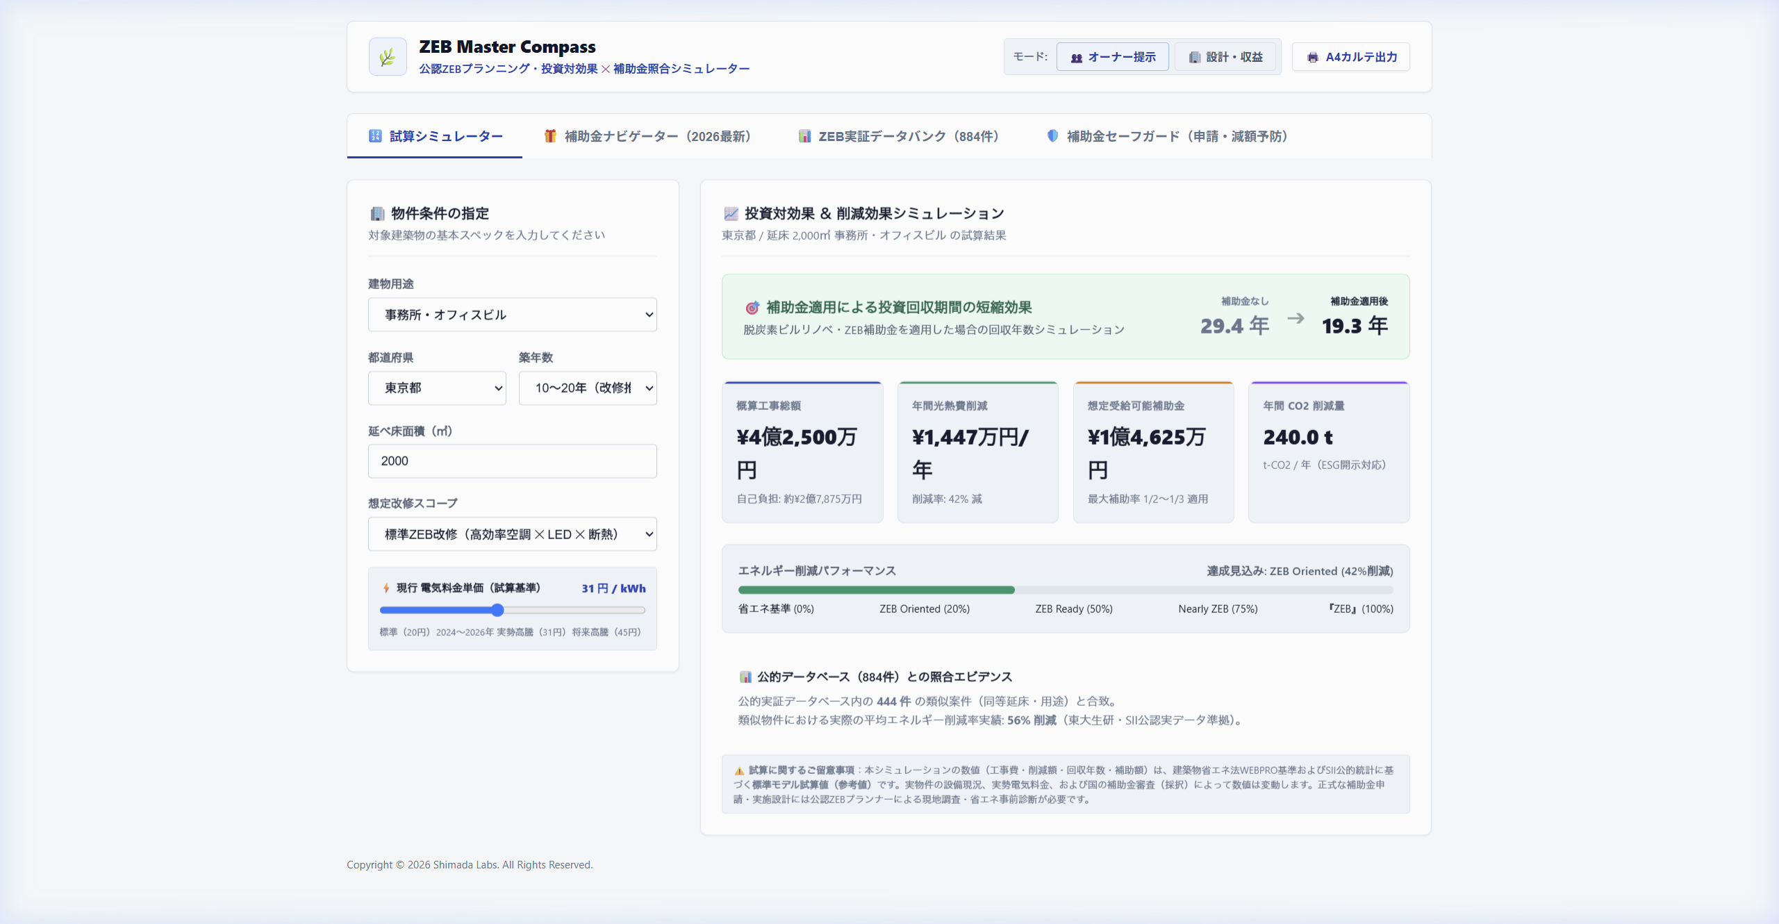Click the calculator icon on 試算シミュレーター tab
1779x924 pixels.
[x=375, y=136]
